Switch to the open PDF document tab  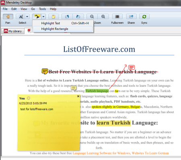(x=29, y=31)
